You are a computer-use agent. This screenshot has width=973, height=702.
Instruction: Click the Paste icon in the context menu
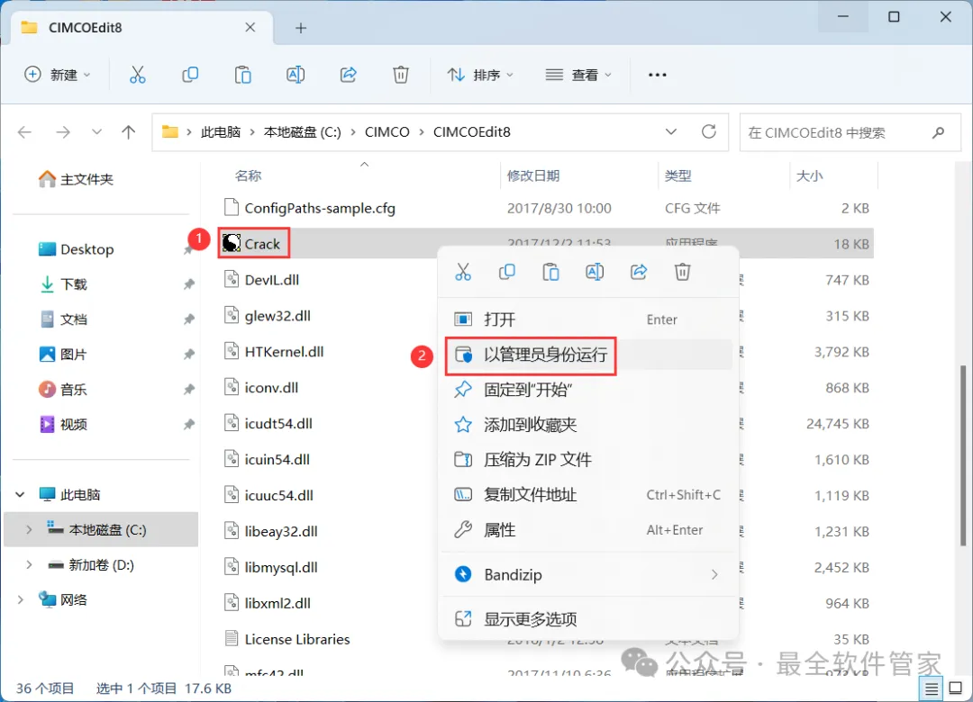point(550,272)
